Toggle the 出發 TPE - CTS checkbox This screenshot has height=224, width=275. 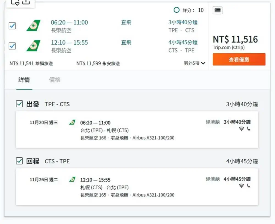19,104
